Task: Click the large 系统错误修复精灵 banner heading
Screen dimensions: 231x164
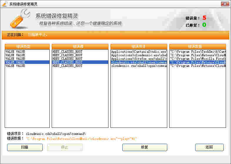Action: [x=57, y=16]
